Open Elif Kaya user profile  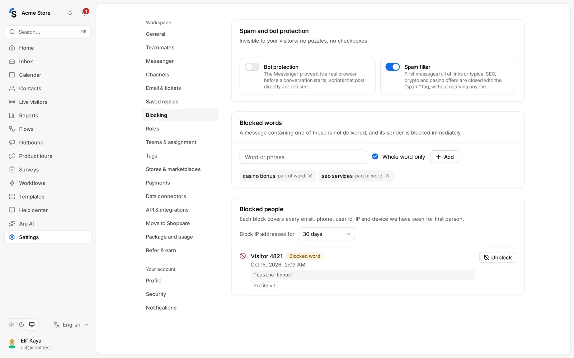pyautogui.click(x=47, y=344)
